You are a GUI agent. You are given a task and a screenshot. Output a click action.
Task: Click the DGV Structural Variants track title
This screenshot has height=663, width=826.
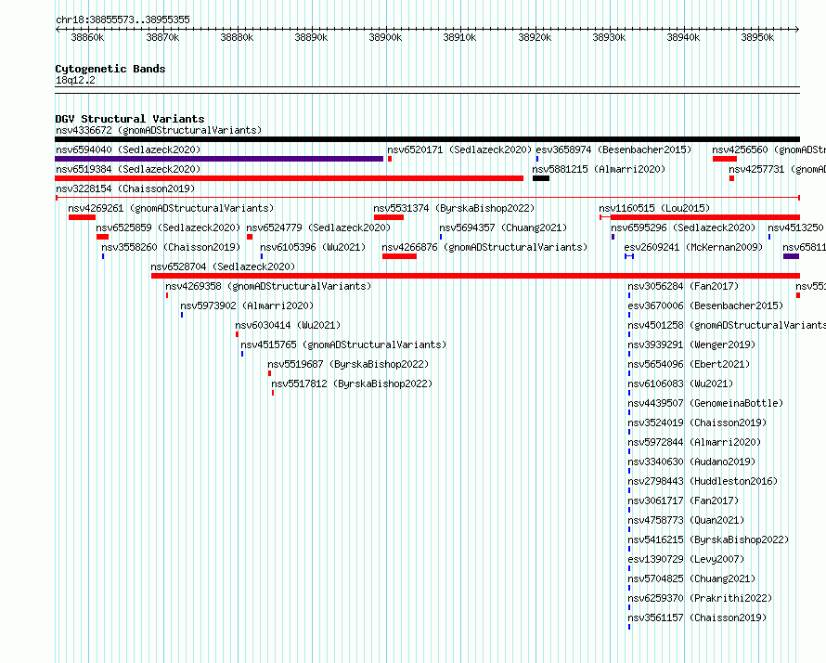[130, 119]
